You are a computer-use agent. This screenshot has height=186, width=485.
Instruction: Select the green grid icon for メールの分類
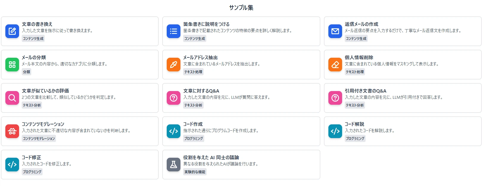pyautogui.click(x=12, y=64)
